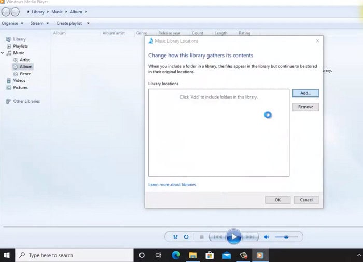The image size is (363, 262).
Task: Select the Album view under Music
Action: pyautogui.click(x=26, y=67)
